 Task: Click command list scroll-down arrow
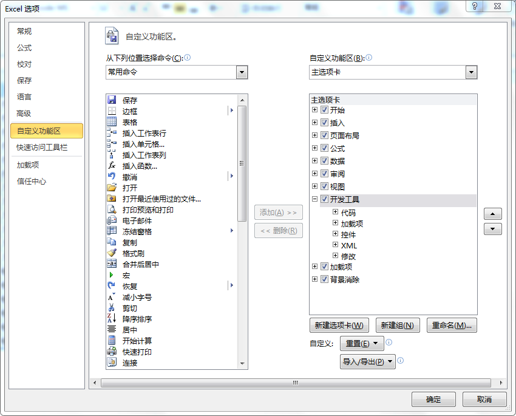coord(242,364)
